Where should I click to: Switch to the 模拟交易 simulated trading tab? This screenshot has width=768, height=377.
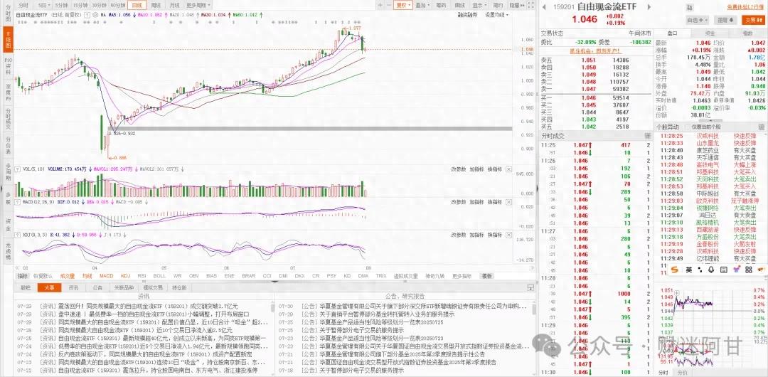tap(152, 288)
